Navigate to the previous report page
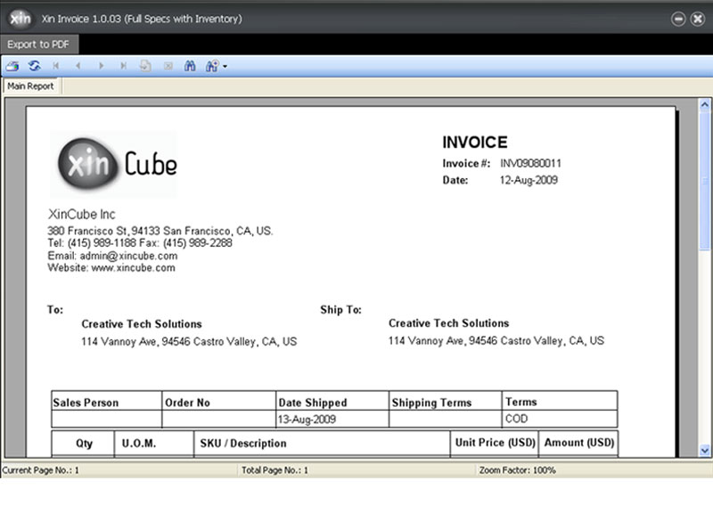This screenshot has width=713, height=513. (x=78, y=66)
